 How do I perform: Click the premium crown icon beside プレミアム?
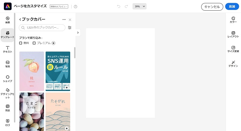pos(53,43)
